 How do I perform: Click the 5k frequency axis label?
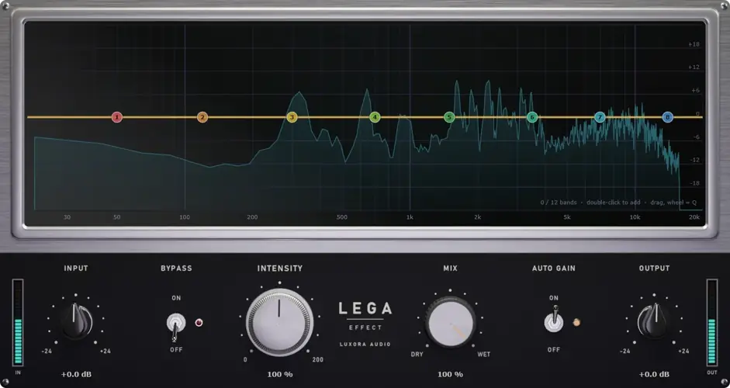(x=566, y=217)
